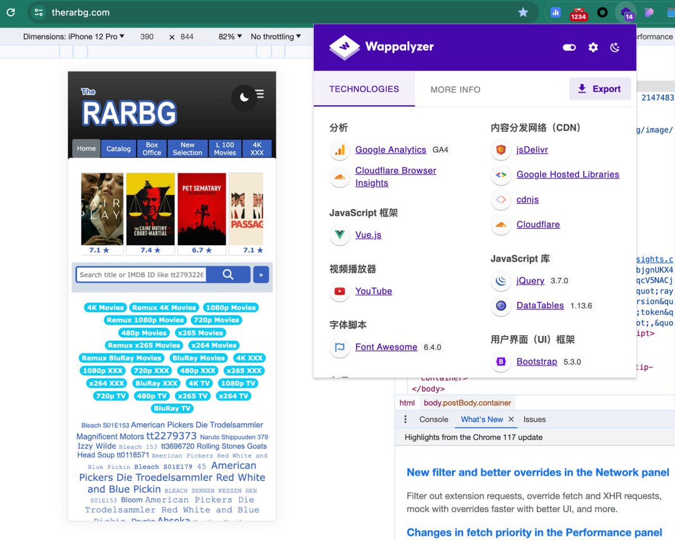Open Wappalyzer settings gear icon
Screen dimensions: 675x540
tap(593, 47)
